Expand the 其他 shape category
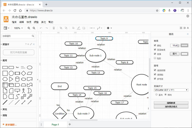The width and height of the screenshot is (192, 128). [4, 109]
